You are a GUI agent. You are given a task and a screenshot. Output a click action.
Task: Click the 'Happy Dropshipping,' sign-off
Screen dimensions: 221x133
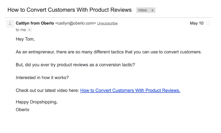(37, 102)
